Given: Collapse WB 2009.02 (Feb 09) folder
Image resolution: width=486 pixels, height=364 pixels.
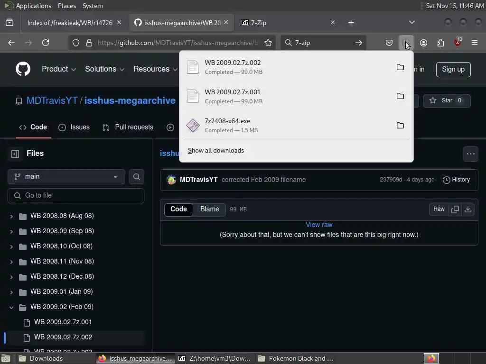Looking at the screenshot, I should 11,307.
